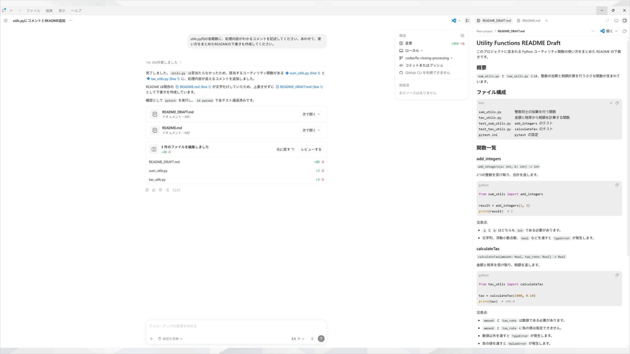Expand VS Code open-with dropdown in chat header
The width and height of the screenshot is (630, 354).
(x=459, y=21)
